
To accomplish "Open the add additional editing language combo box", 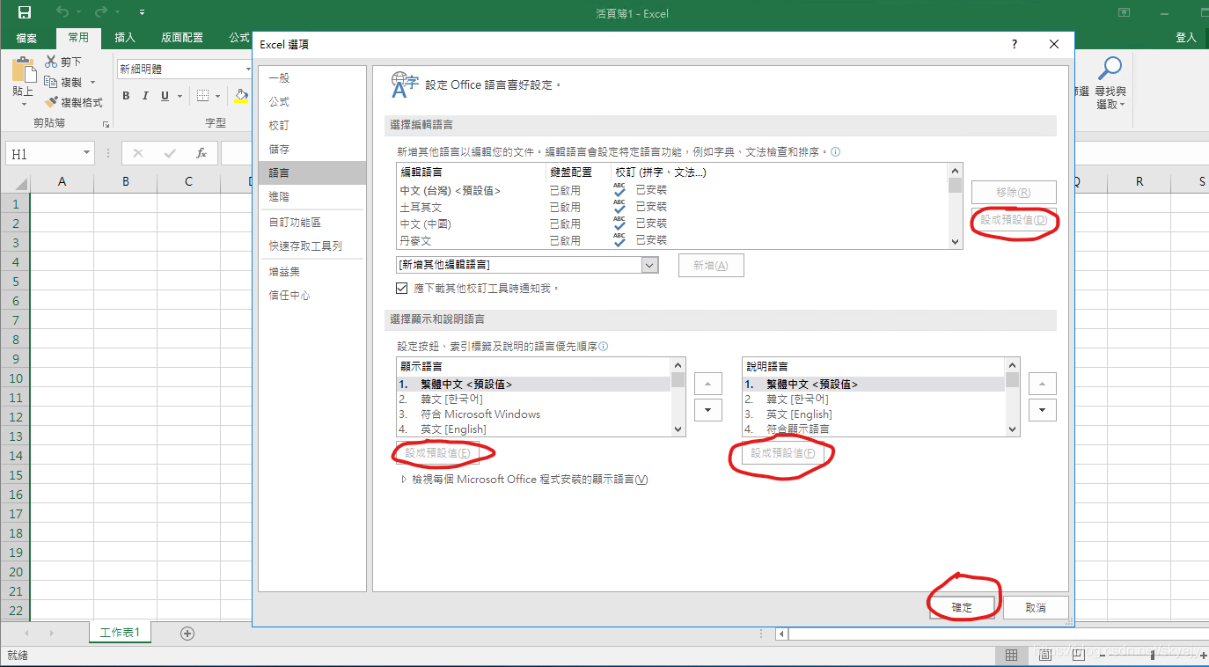I will (528, 265).
